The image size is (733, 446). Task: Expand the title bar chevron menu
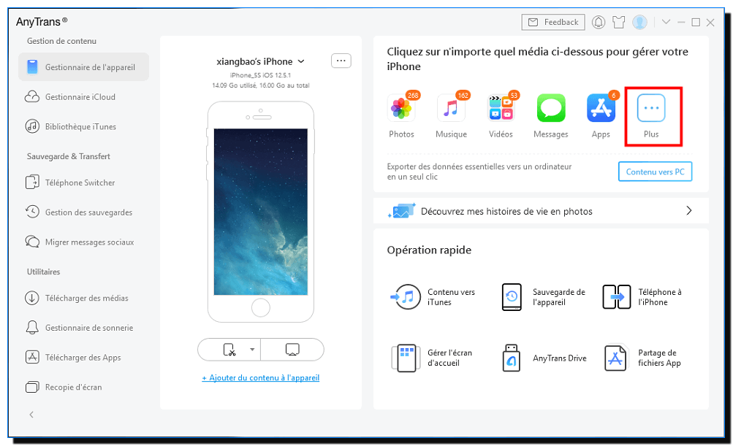click(x=666, y=23)
